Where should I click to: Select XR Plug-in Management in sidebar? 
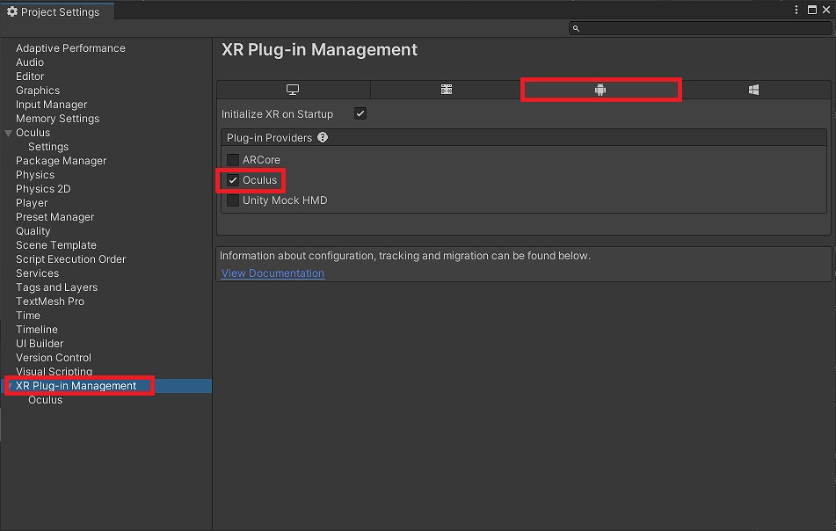(x=76, y=385)
